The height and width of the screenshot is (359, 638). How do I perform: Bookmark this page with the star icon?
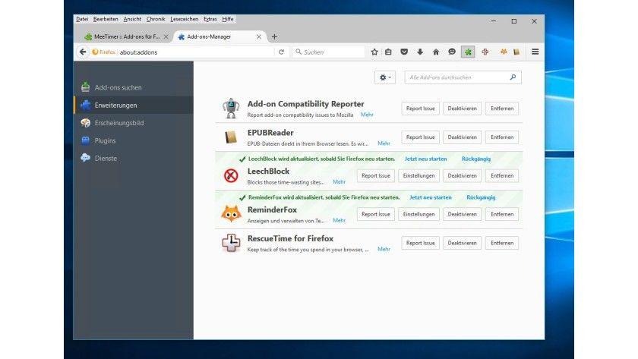[x=374, y=52]
